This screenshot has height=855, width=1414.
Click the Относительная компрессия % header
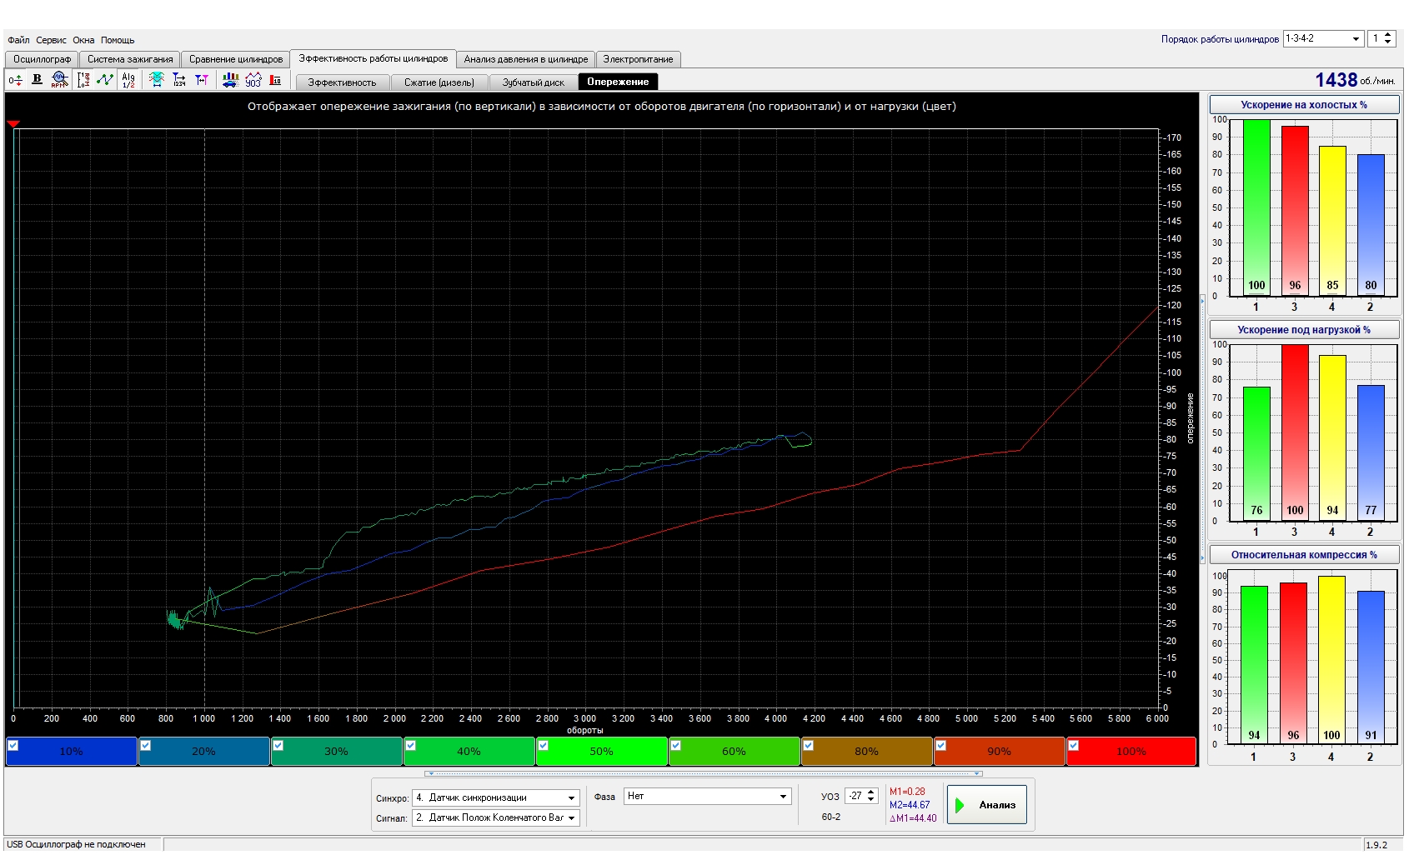(1304, 555)
